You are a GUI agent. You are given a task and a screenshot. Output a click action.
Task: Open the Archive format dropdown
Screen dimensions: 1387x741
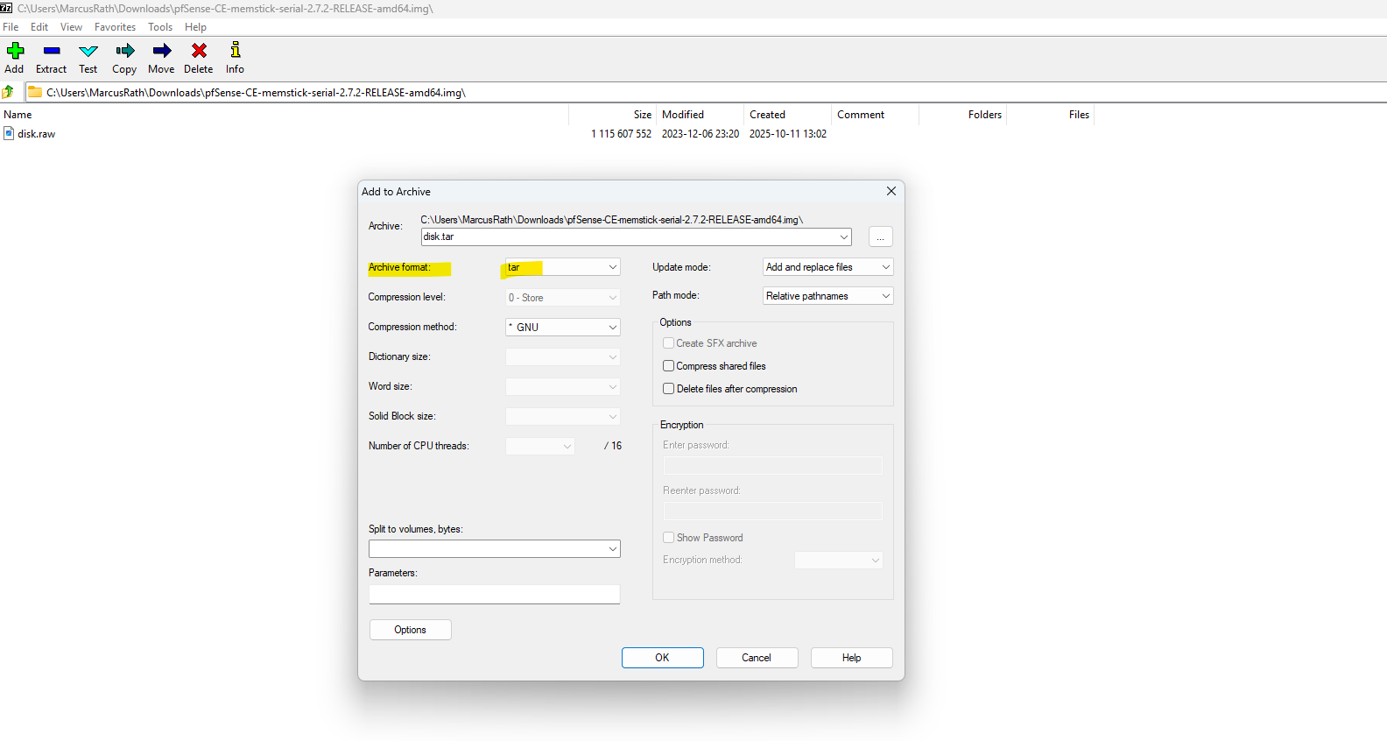click(562, 267)
